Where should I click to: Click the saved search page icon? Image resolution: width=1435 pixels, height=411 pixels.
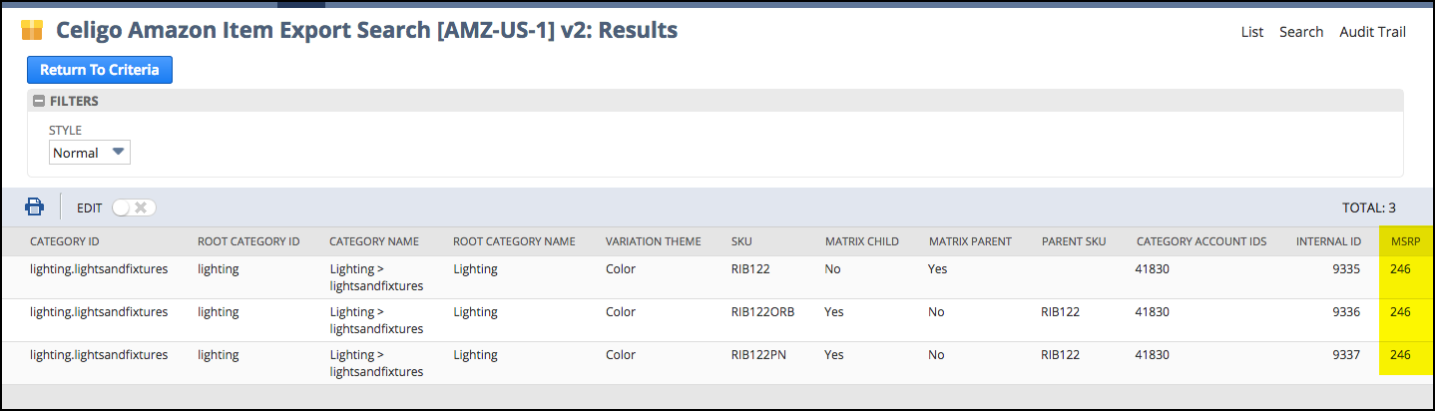click(x=32, y=30)
